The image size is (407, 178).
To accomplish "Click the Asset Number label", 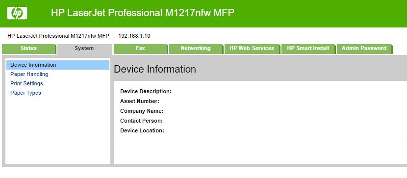I will click(140, 101).
